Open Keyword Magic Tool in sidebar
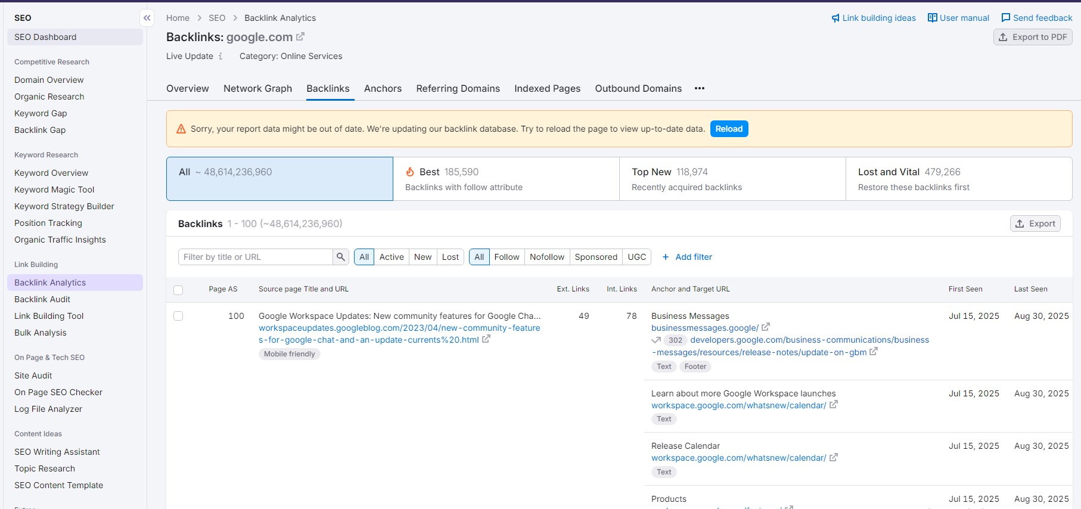Image resolution: width=1081 pixels, height=509 pixels. point(54,190)
